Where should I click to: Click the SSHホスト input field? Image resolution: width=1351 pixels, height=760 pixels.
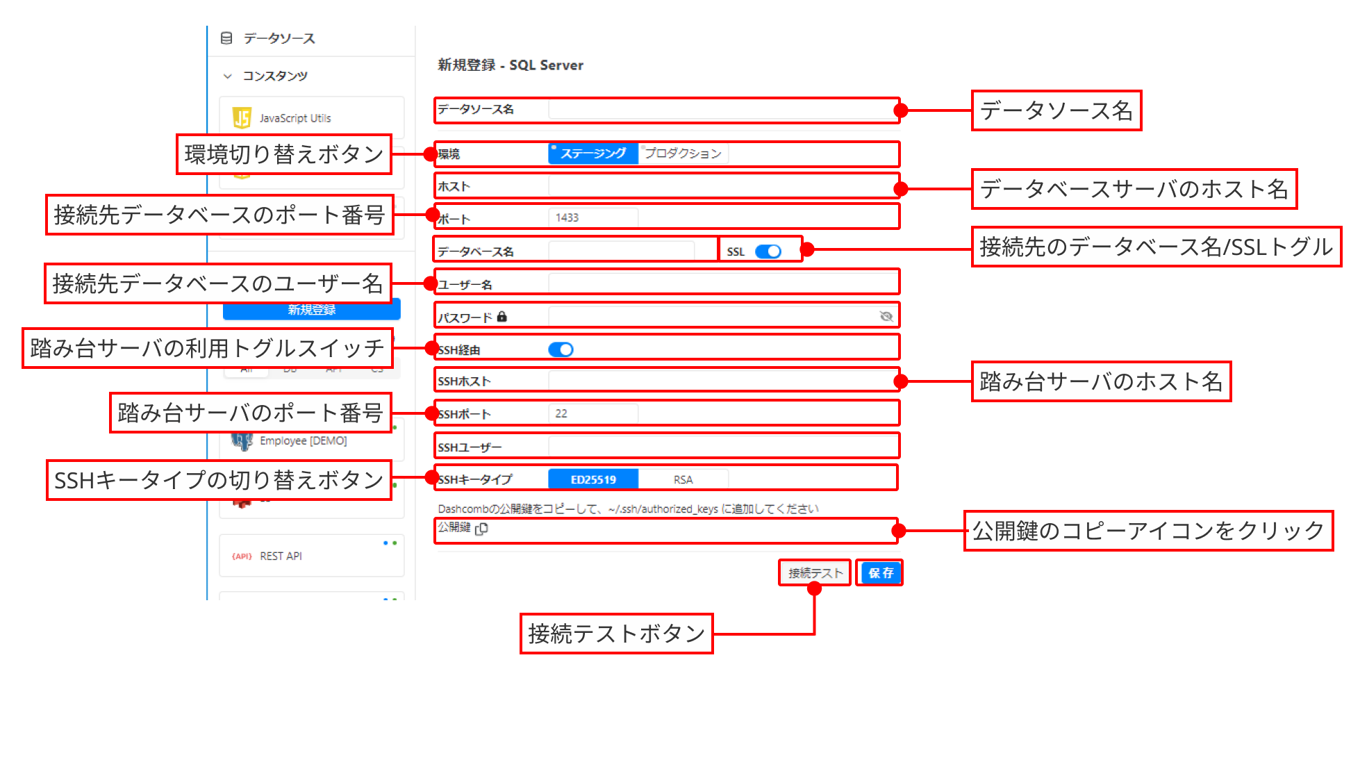pos(722,381)
